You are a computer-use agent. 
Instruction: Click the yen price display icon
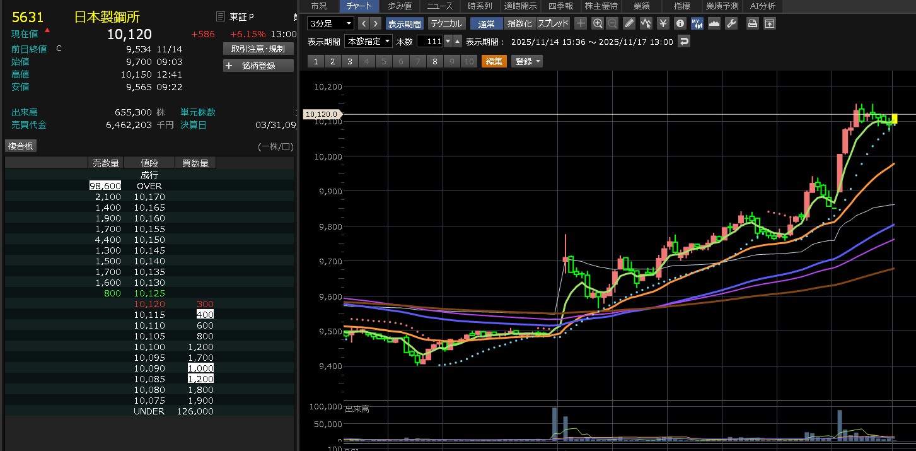[663, 23]
